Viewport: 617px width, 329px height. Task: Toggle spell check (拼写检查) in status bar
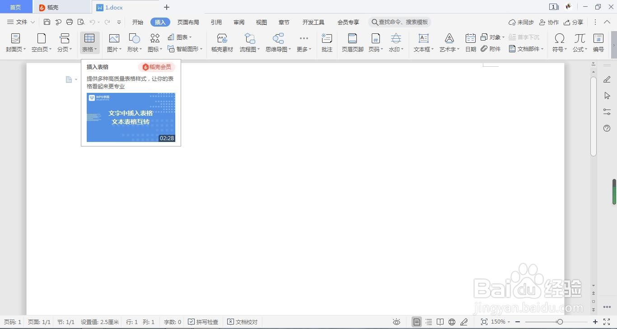pyautogui.click(x=203, y=322)
